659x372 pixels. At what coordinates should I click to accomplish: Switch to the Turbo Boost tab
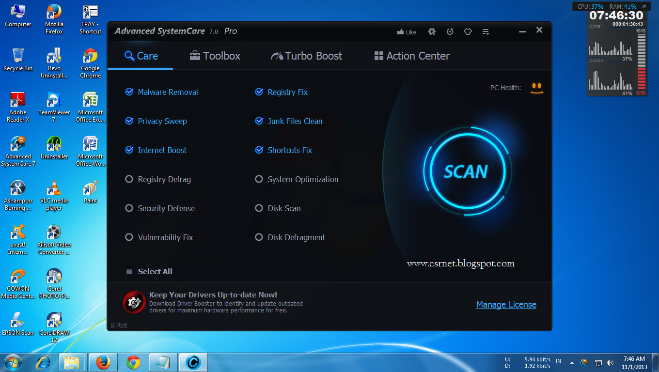306,56
